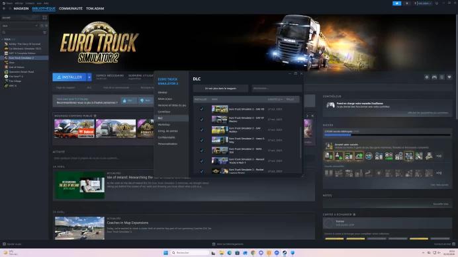Click Voir mes succès link
The width and height of the screenshot is (458, 257).
point(439,184)
